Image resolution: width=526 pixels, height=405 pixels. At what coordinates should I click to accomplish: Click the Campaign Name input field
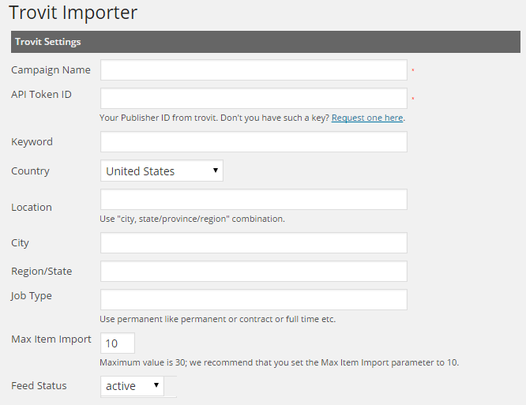click(x=254, y=70)
